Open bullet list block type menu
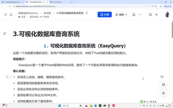The width and height of the screenshot is (173, 108). 7,77
